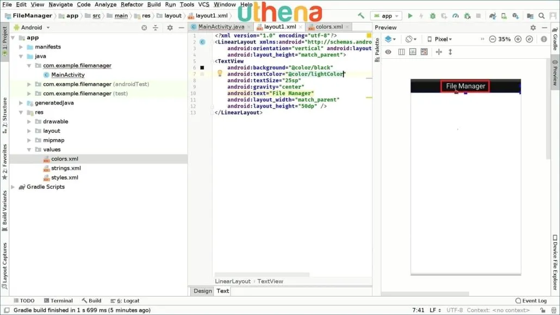Hide the Preview panel

point(544,28)
